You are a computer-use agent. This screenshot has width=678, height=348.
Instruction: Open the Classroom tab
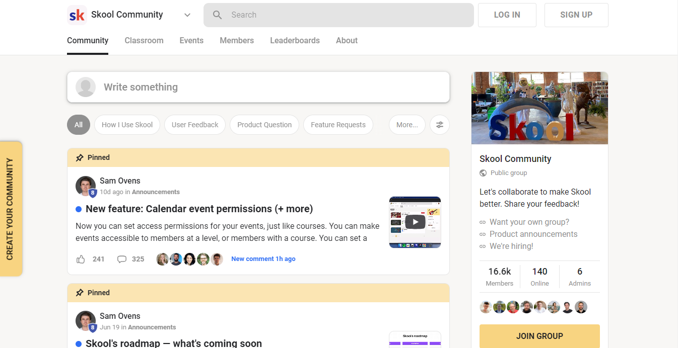(144, 41)
